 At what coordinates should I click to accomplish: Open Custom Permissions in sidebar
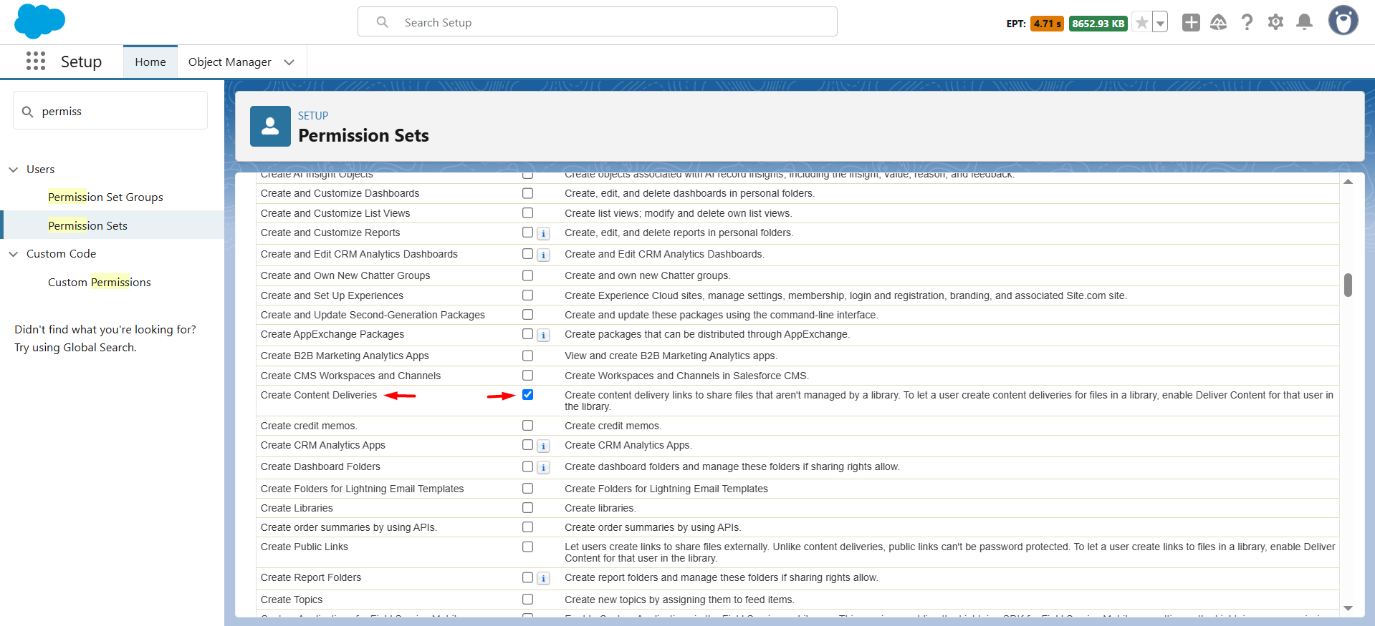100,283
